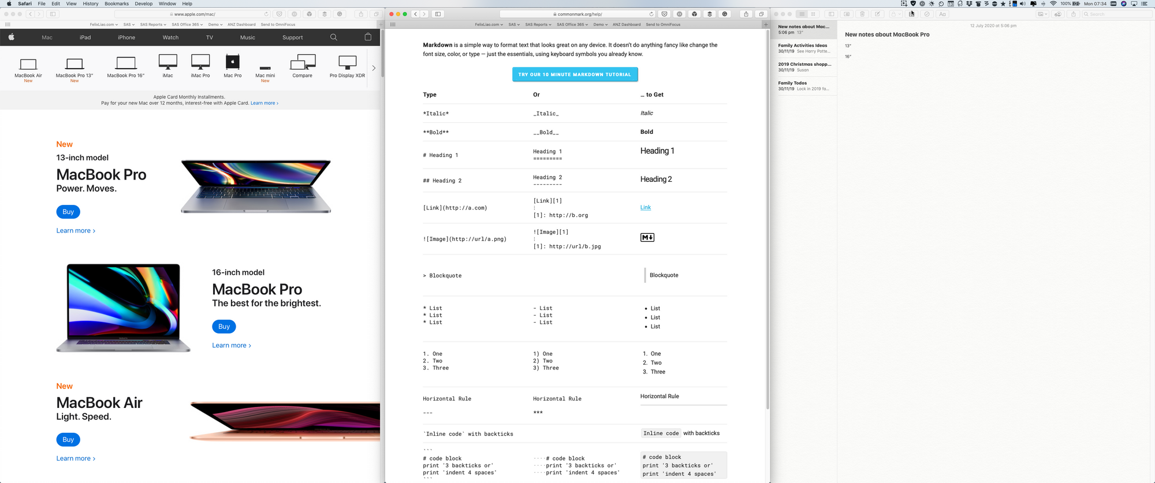
Task: Expand FelixLiao.com favorites in apple.com window
Action: point(104,24)
